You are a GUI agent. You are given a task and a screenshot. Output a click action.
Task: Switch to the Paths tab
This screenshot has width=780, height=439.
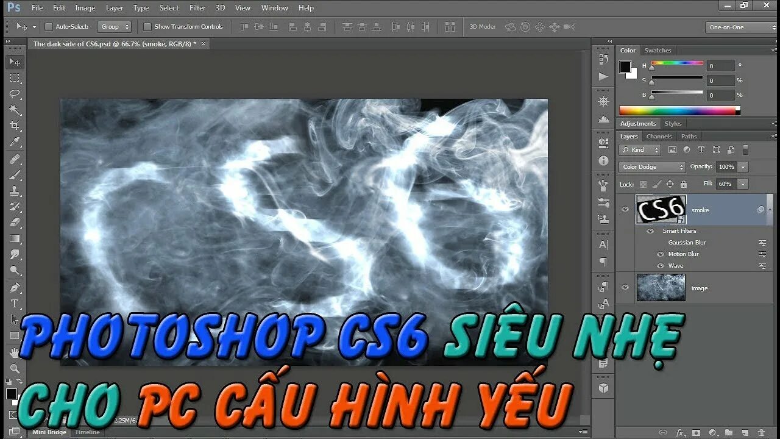pos(689,137)
